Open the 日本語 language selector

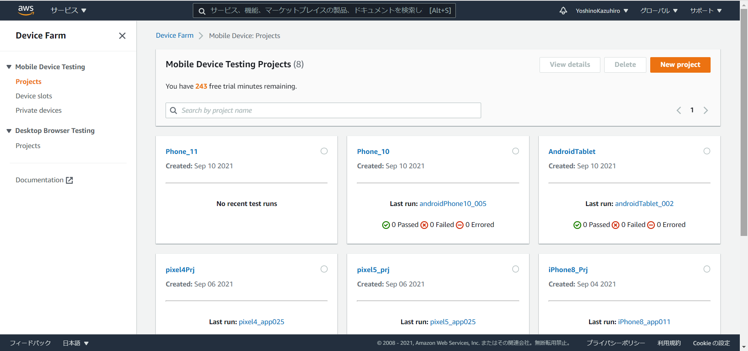(76, 343)
